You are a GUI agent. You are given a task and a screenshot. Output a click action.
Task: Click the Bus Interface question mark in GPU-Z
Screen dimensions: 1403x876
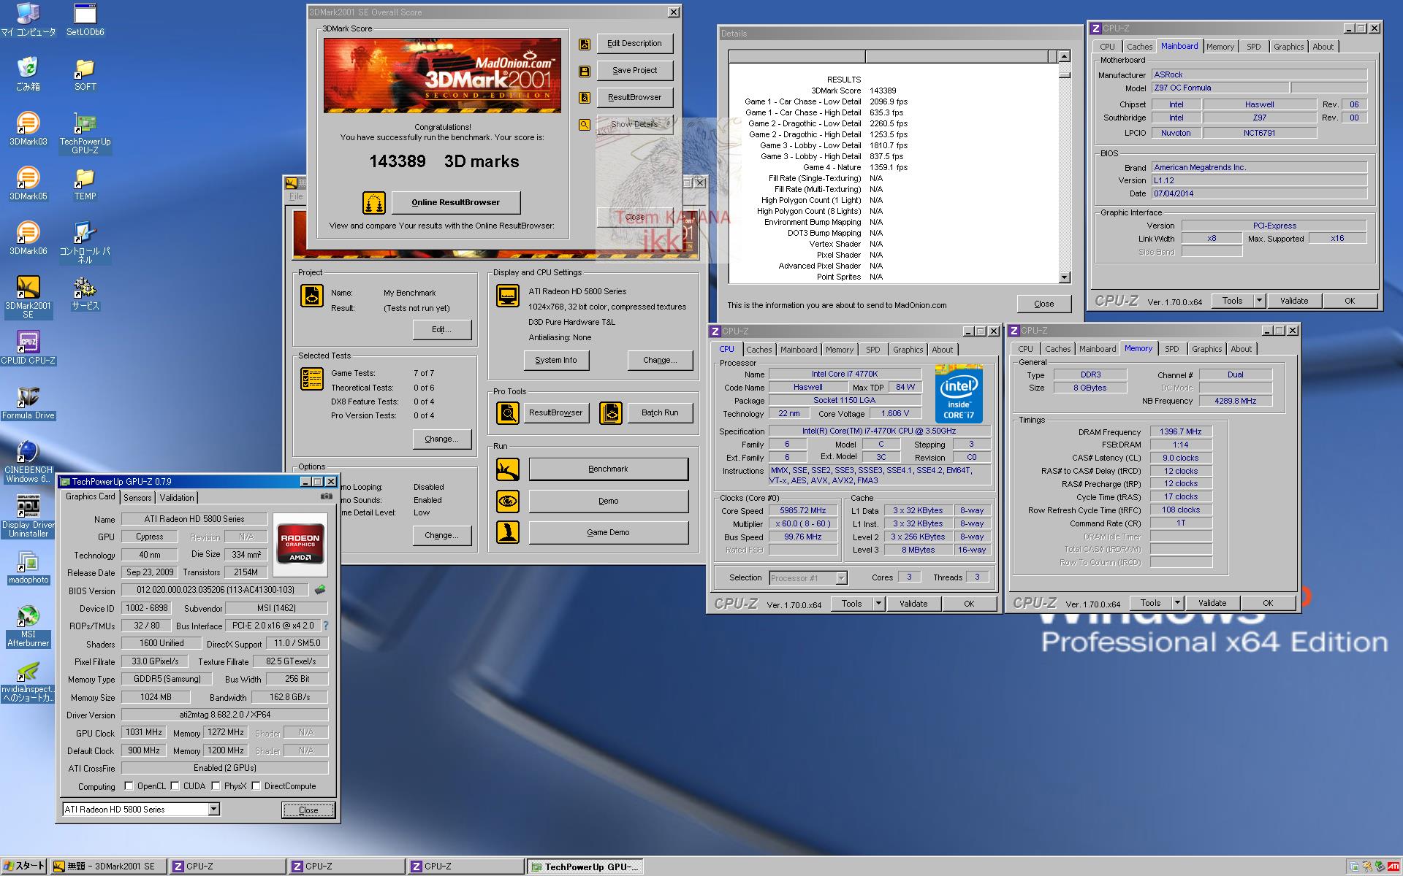click(325, 626)
